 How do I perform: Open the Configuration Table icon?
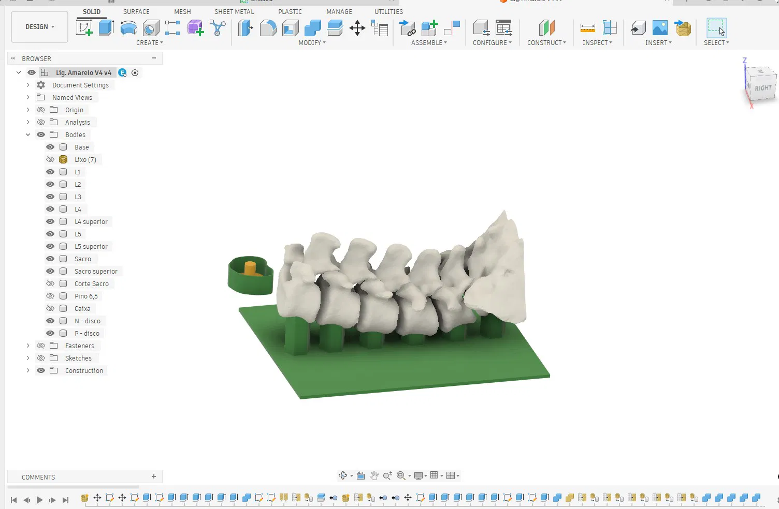coord(503,28)
